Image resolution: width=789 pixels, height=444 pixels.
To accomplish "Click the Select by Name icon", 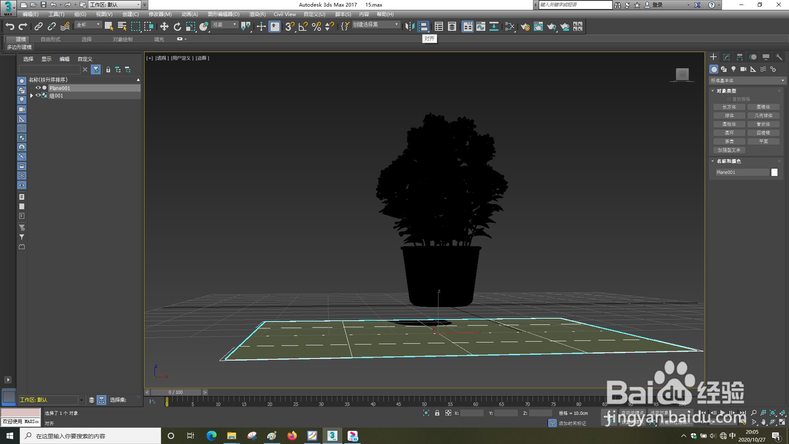I will coord(122,27).
